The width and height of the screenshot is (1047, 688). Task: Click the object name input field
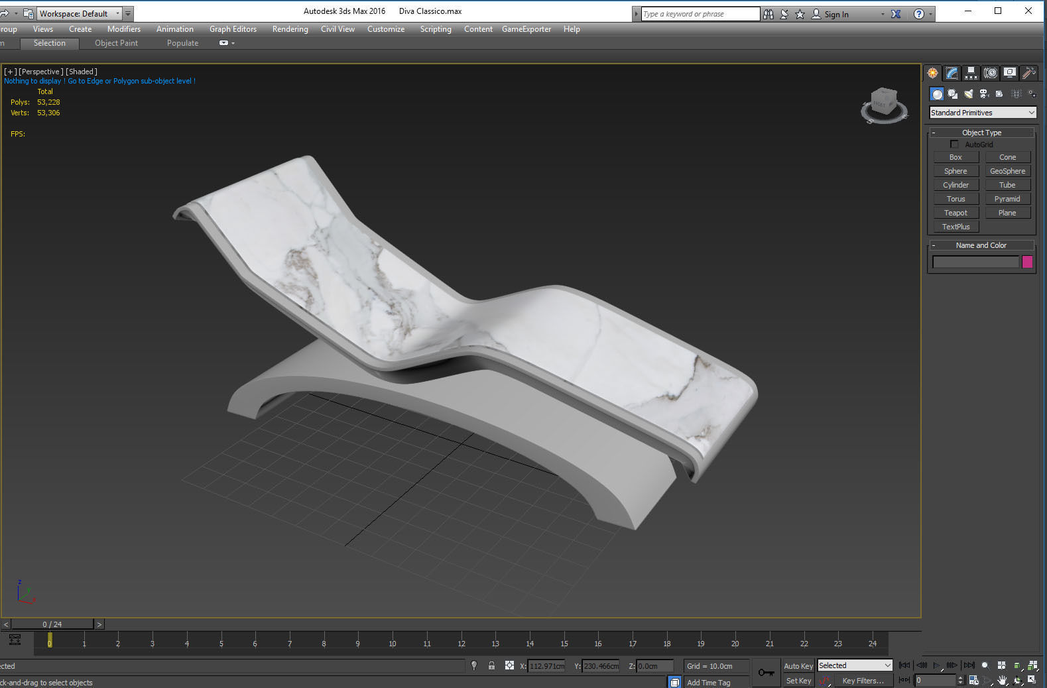tap(975, 262)
